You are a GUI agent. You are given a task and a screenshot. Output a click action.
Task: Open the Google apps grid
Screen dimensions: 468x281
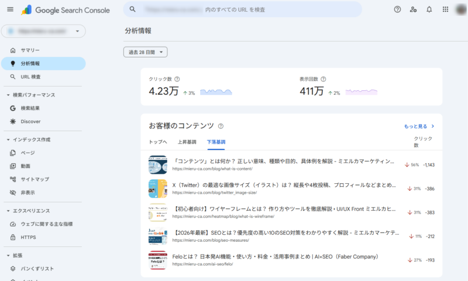point(445,9)
